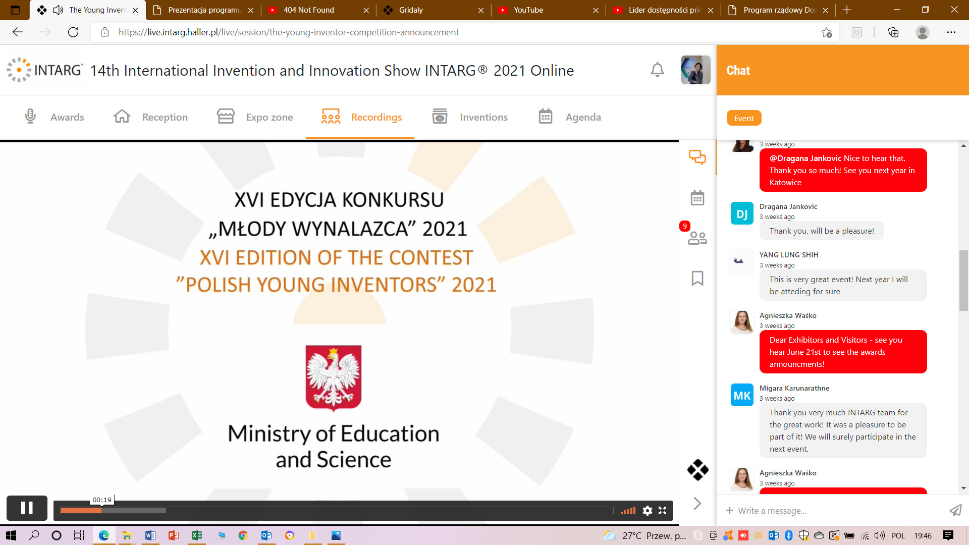The image size is (969, 545).
Task: Open the browser tab actions menu icon
Action: (15, 10)
